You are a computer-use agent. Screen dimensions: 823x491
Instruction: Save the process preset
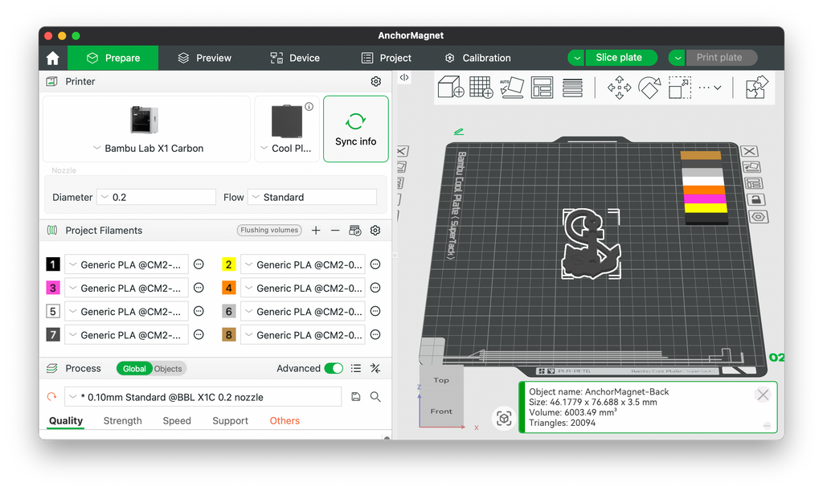(356, 397)
